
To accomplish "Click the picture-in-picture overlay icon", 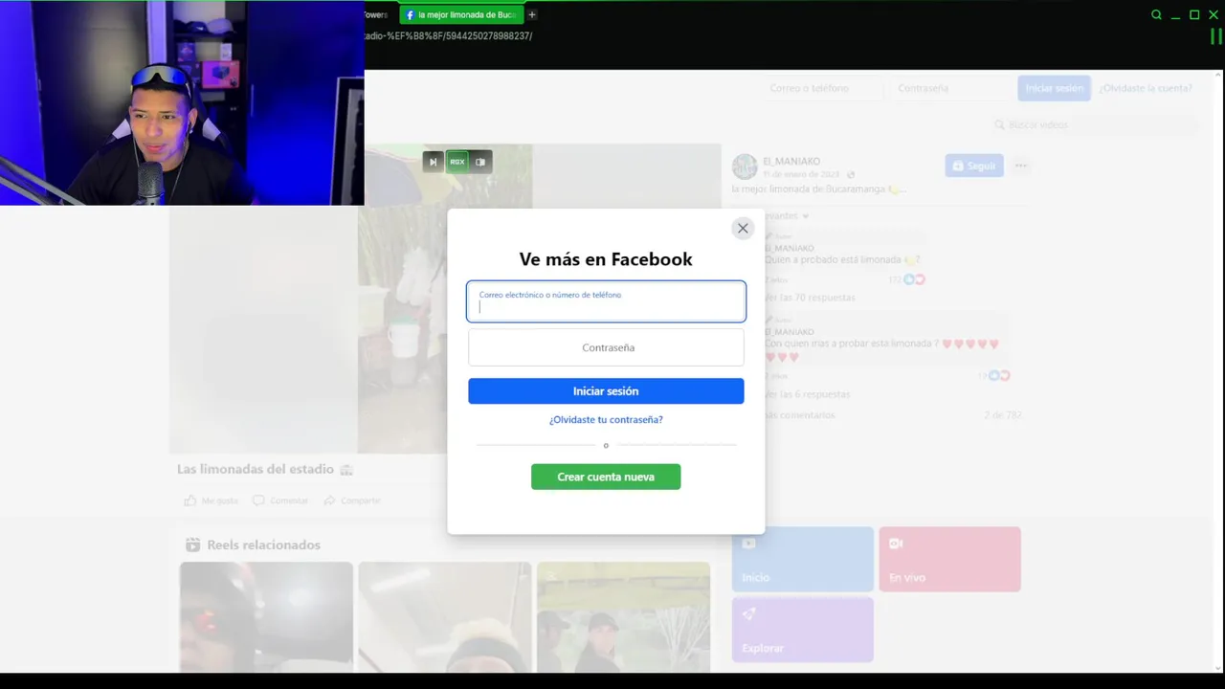I will click(x=480, y=162).
